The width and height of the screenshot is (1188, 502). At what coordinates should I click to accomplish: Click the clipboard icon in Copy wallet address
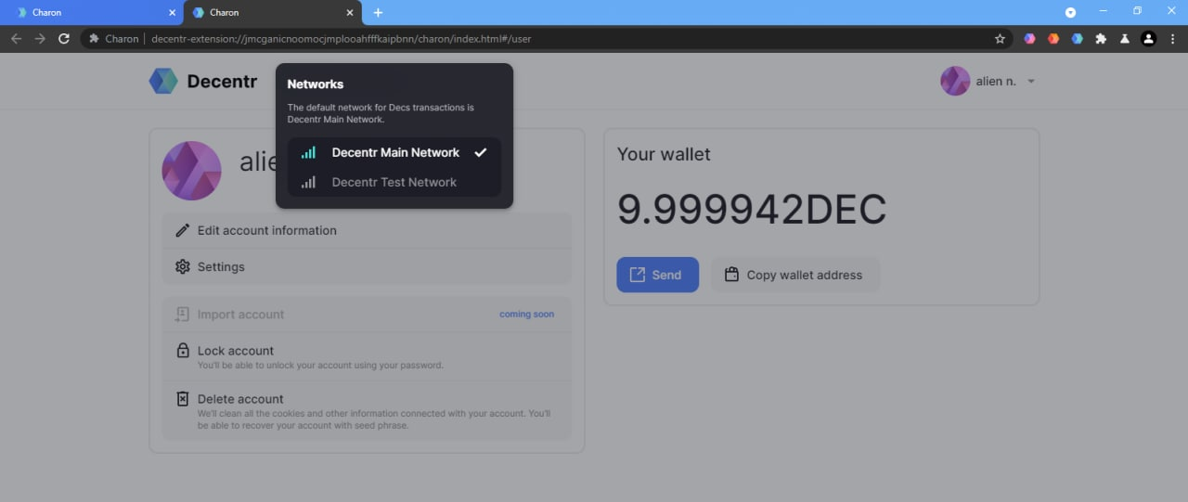click(731, 275)
